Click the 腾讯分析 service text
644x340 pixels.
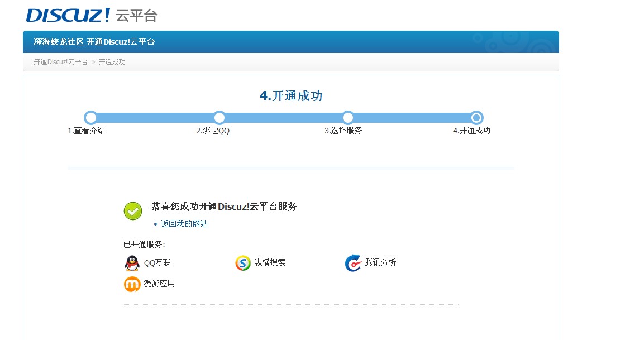click(x=380, y=262)
